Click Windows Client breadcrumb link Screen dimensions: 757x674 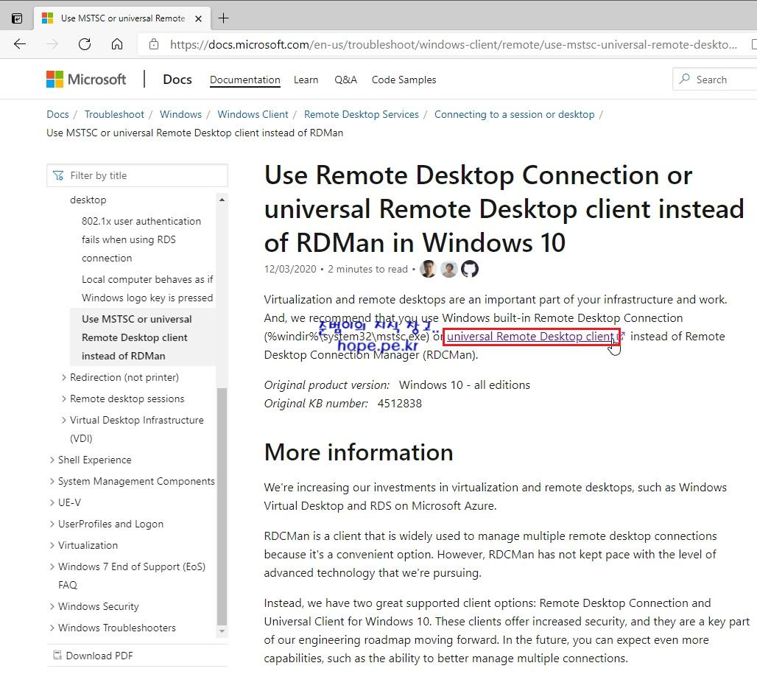point(253,114)
